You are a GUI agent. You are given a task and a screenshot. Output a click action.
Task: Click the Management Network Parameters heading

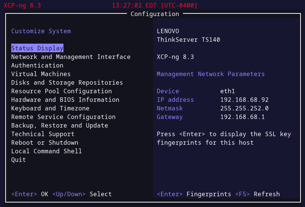coord(211,74)
